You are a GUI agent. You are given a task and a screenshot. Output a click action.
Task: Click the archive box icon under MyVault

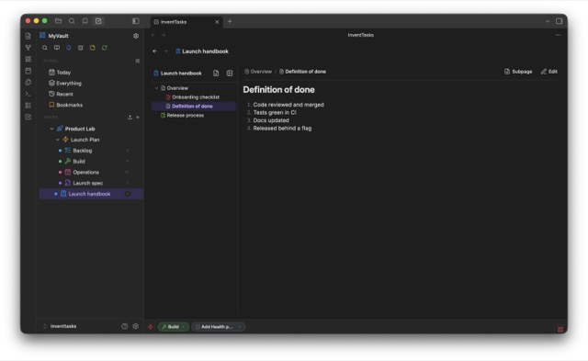coord(81,48)
